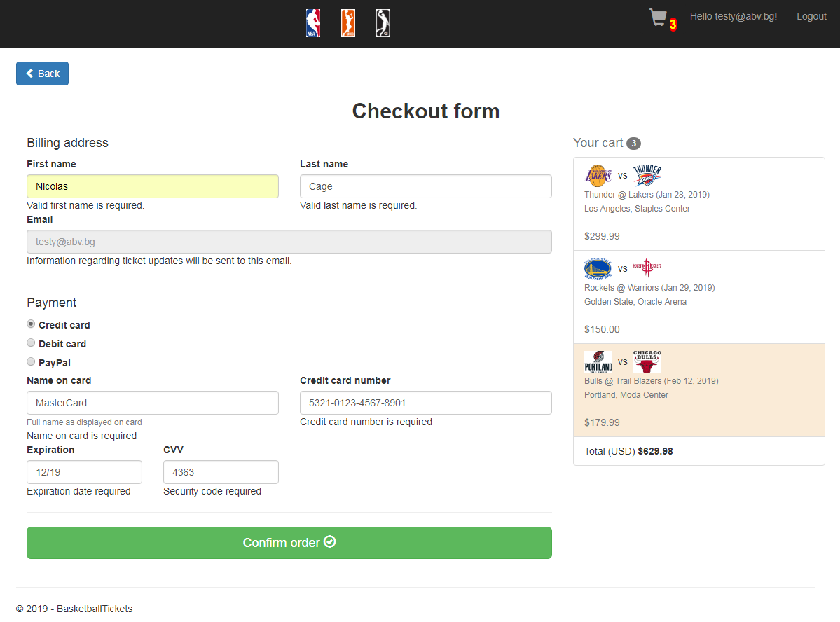The height and width of the screenshot is (622, 840).
Task: Click the Rockets team logo
Action: 647,268
